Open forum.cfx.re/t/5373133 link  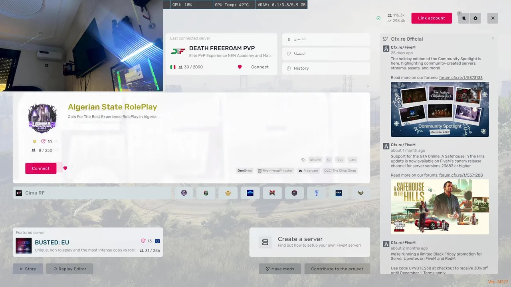coord(461,78)
